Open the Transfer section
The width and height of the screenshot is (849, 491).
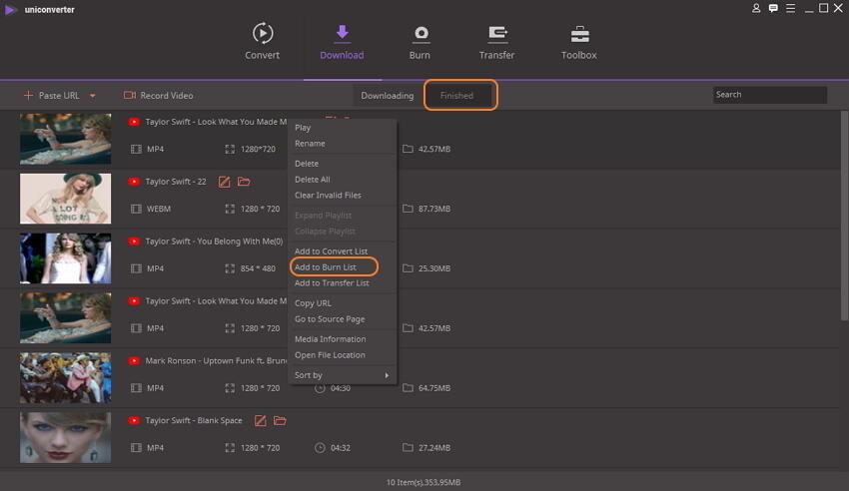(x=496, y=41)
